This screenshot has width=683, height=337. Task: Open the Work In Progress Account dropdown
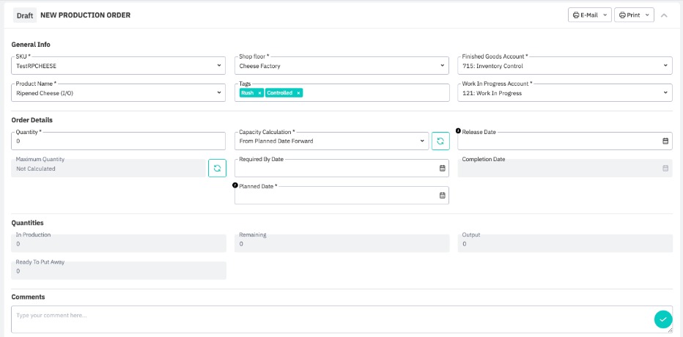click(x=564, y=93)
